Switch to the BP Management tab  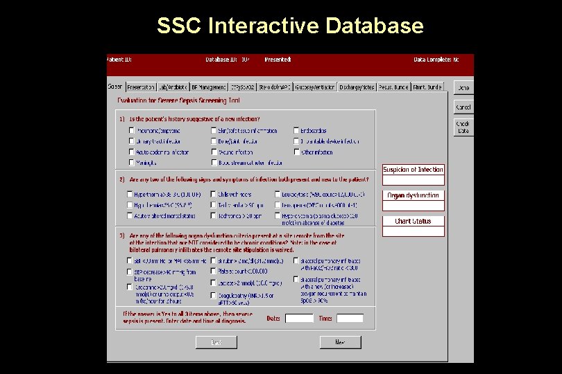(209, 87)
